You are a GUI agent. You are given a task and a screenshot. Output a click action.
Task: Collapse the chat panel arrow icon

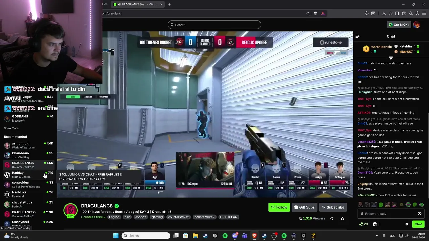[357, 36]
